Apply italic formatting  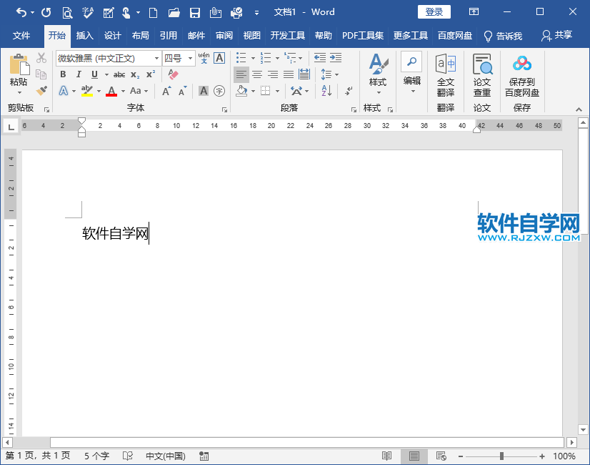(x=79, y=74)
